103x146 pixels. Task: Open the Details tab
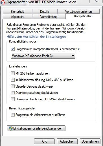(45, 12)
